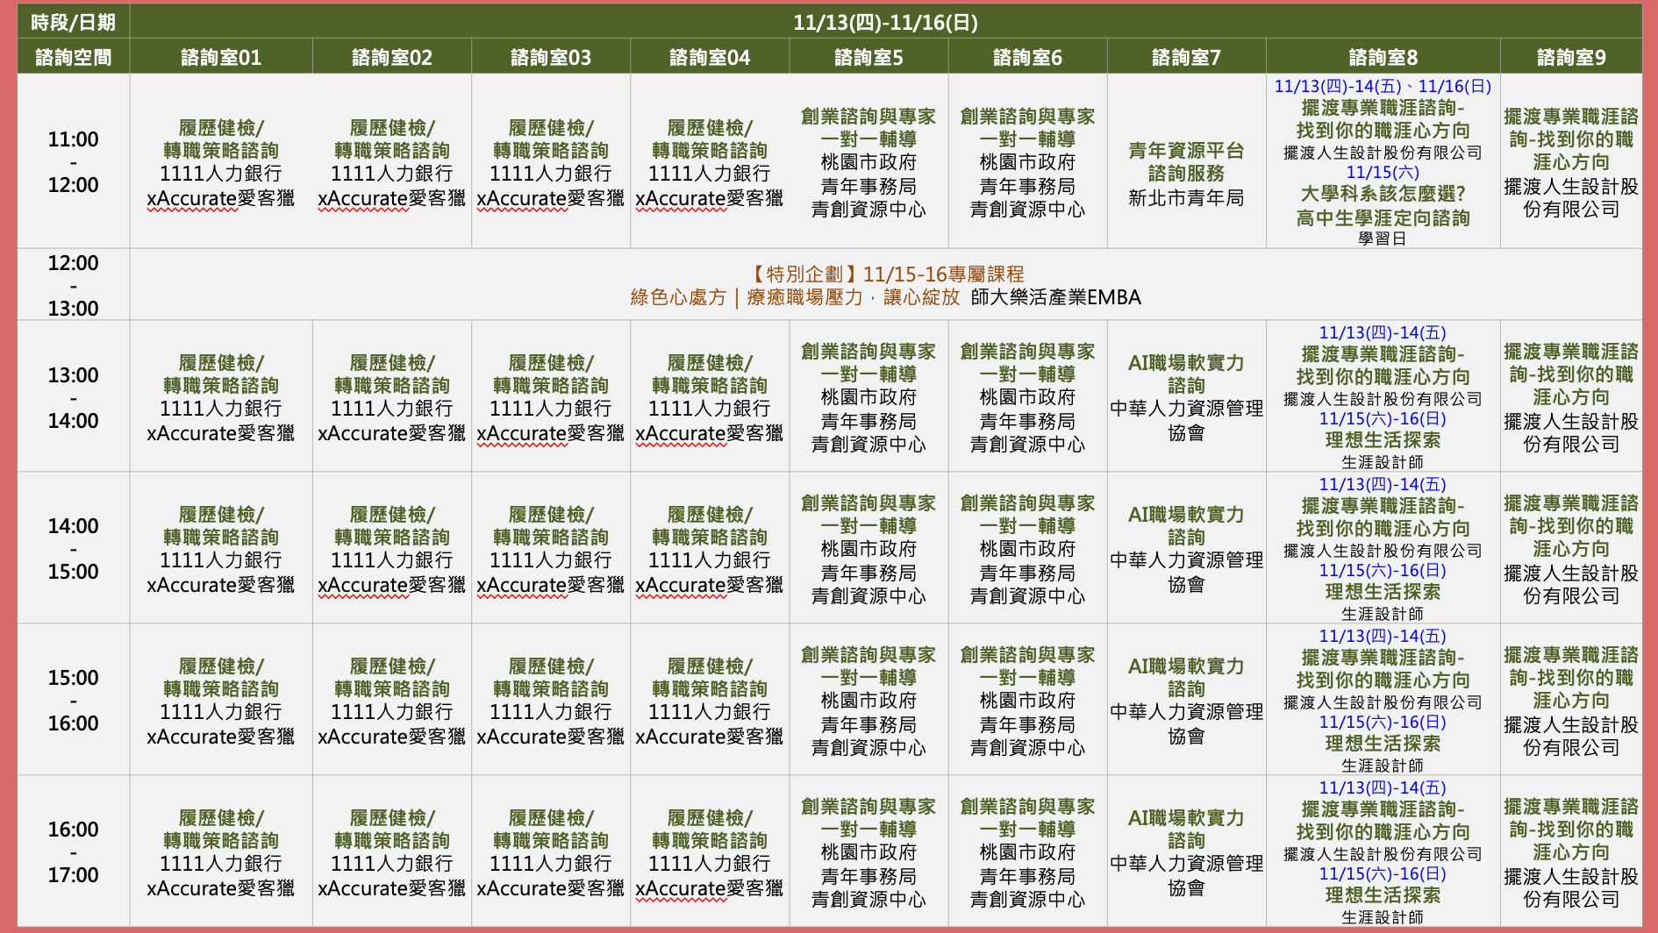Click 諮詢室01 履歷健檢 cell at 11:00
The image size is (1658, 933).
coord(221,162)
